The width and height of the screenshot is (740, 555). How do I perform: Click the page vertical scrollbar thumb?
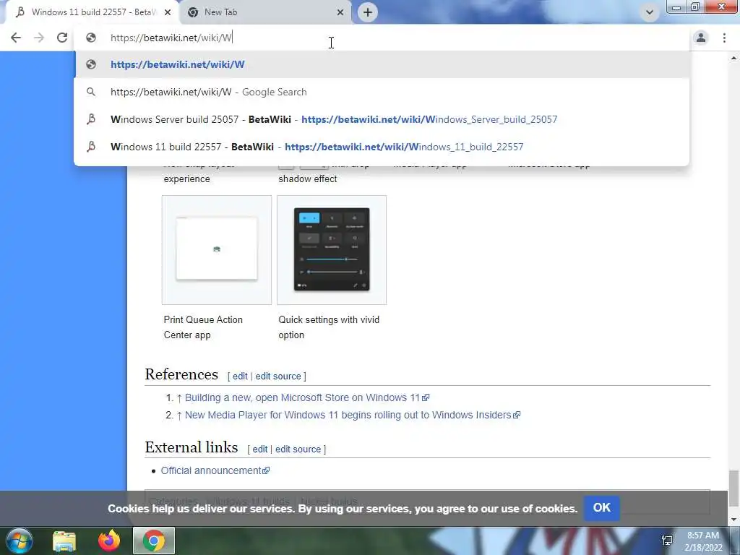[733, 488]
